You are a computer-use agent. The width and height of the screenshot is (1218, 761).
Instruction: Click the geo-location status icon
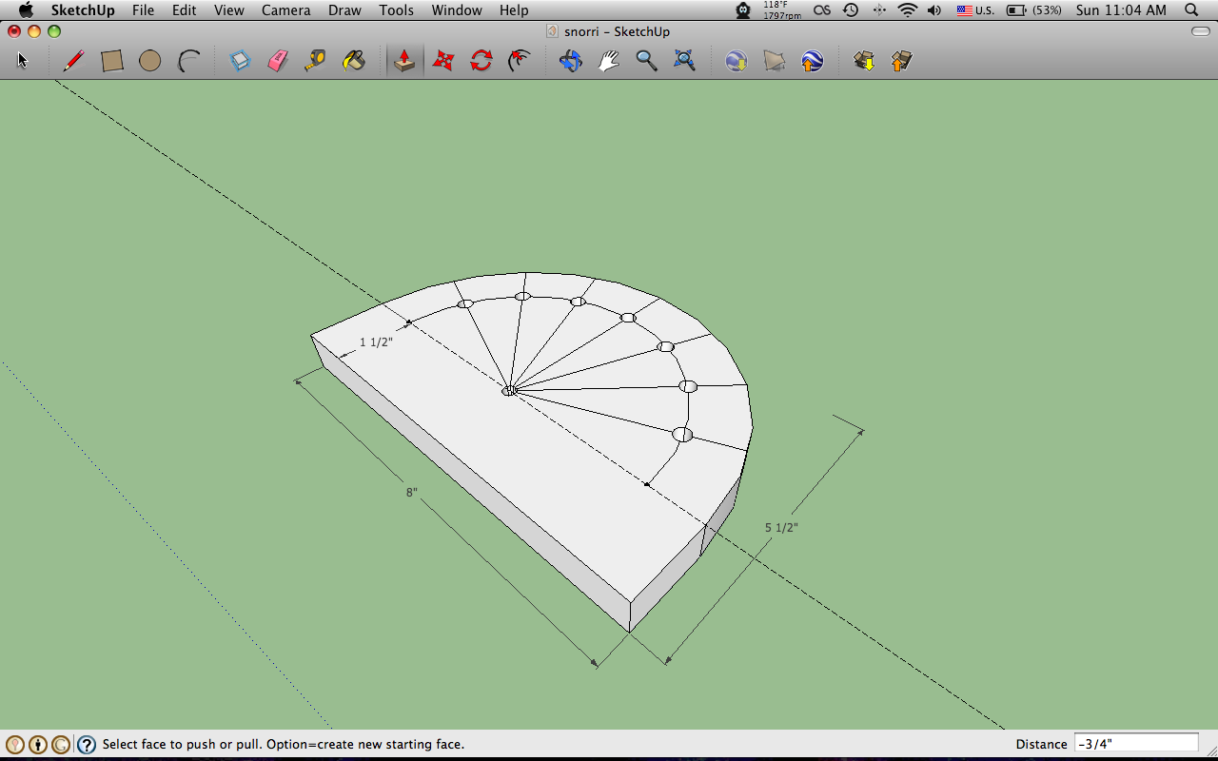click(15, 745)
